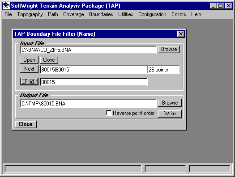Maximize the TAP main window
Viewport: 235px width, 177px height.
(x=221, y=6)
